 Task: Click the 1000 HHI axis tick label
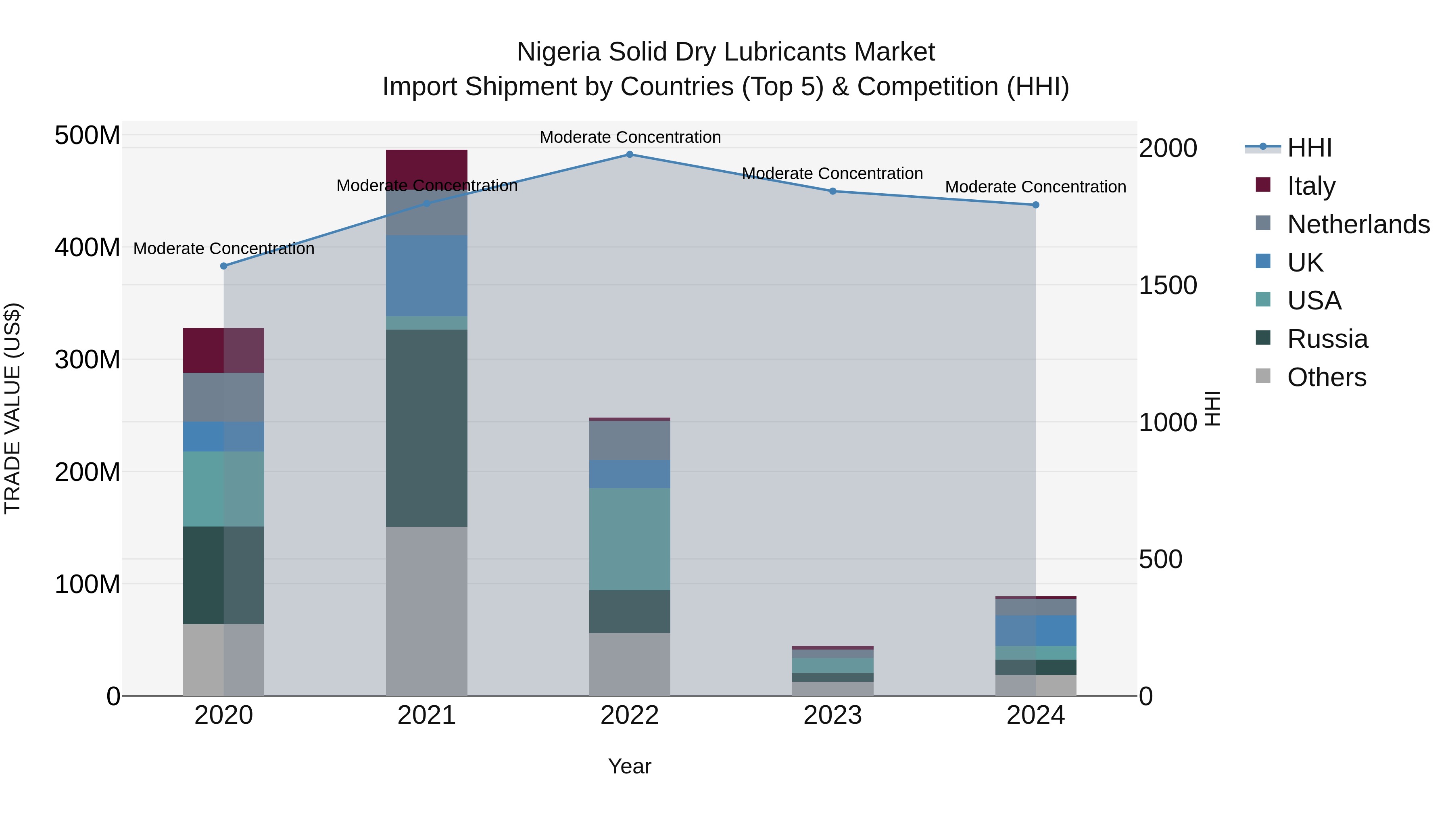click(x=1168, y=422)
